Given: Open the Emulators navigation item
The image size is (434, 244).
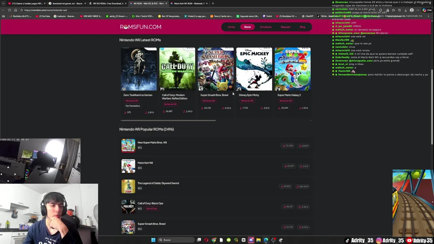Looking at the screenshot, I should pyautogui.click(x=266, y=27).
